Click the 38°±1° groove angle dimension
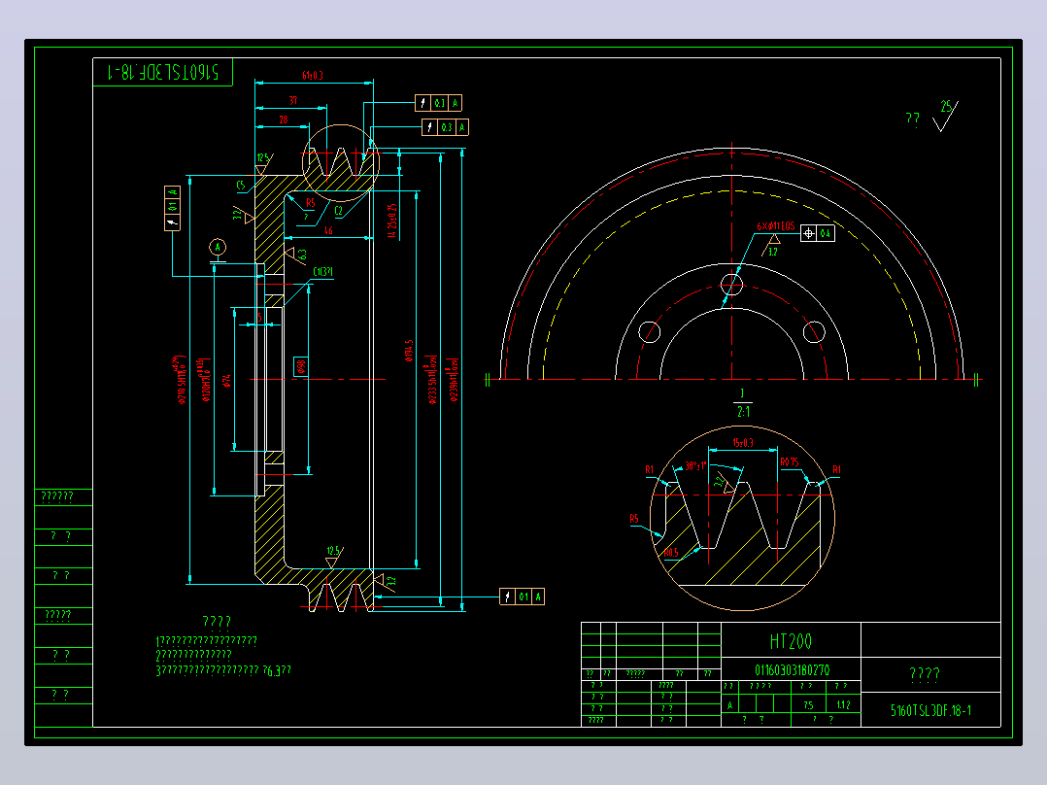 (x=695, y=465)
